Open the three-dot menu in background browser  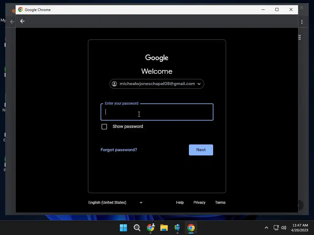[x=302, y=22]
